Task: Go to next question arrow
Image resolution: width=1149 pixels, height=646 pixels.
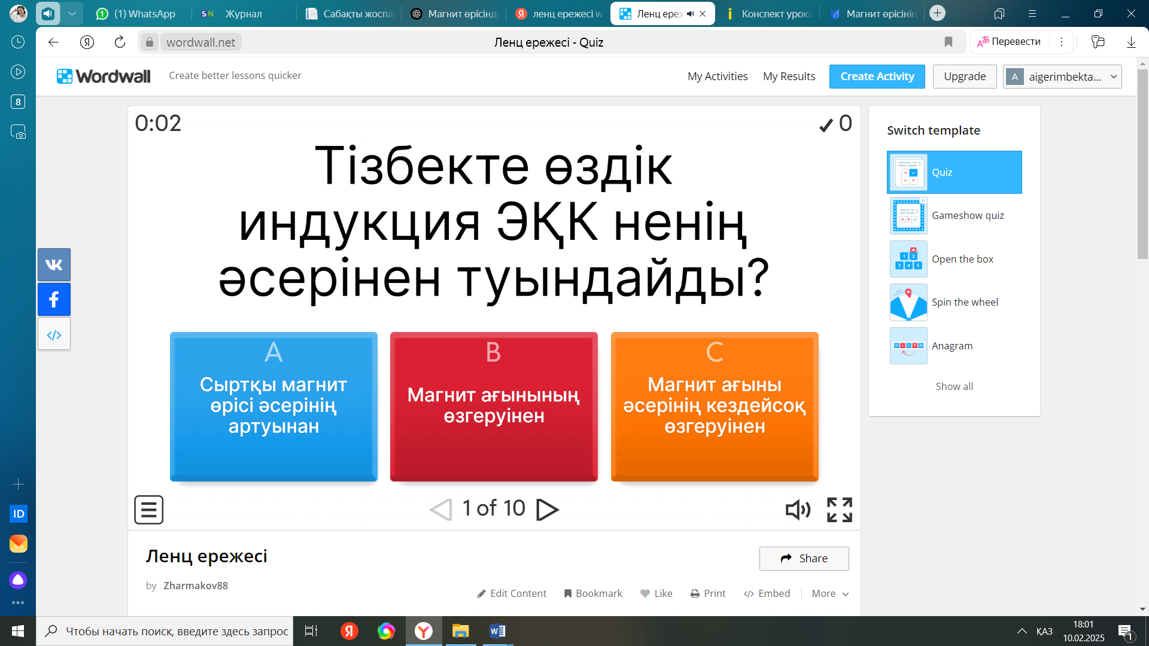Action: 547,510
